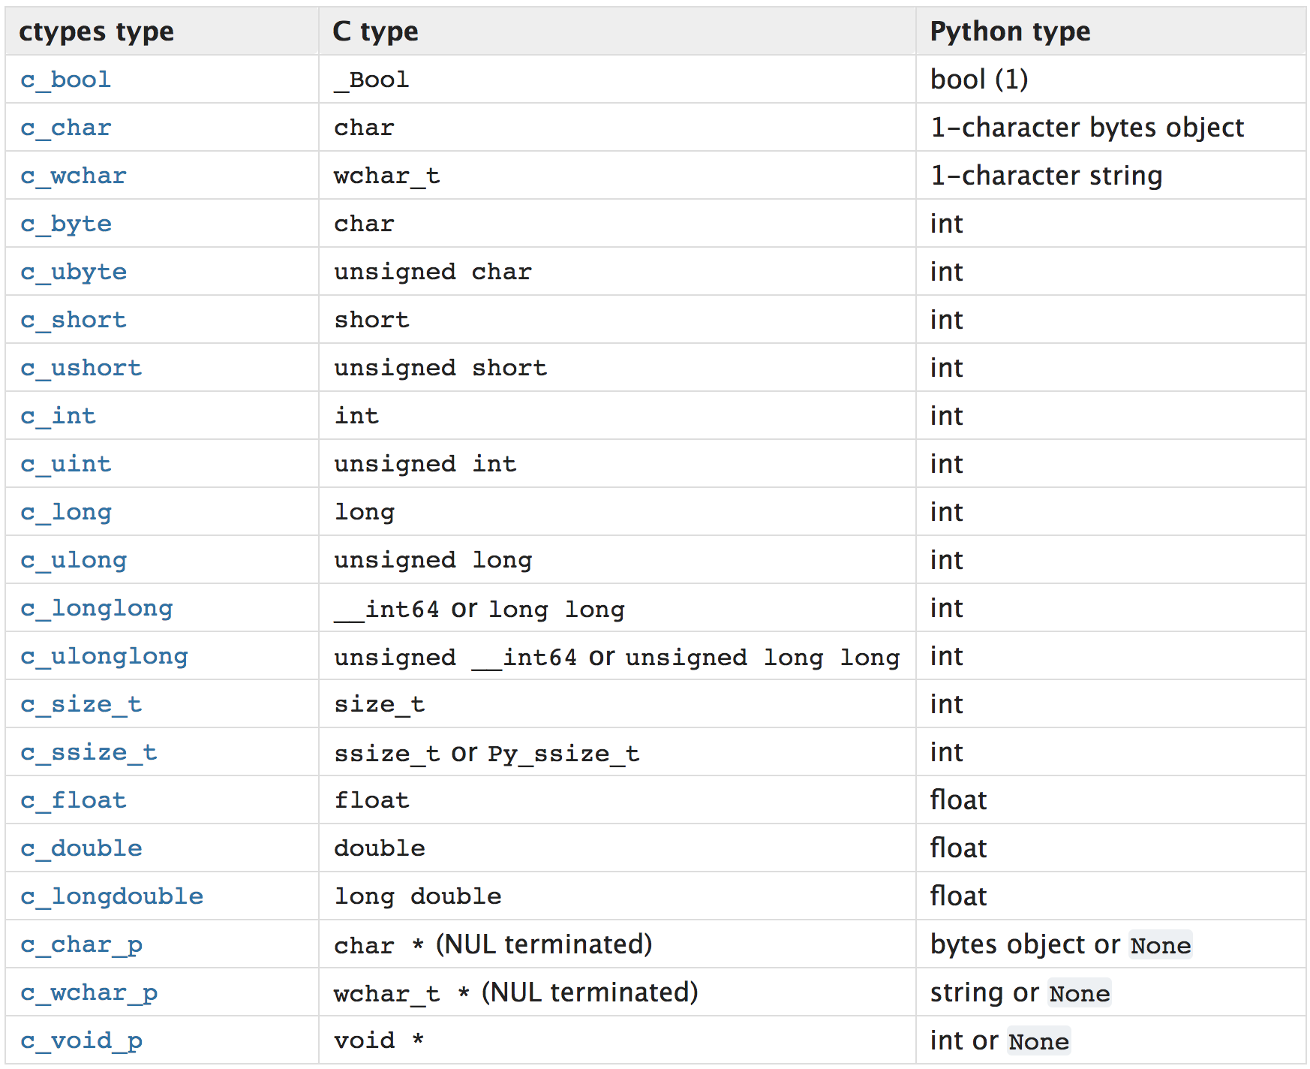Open the c_char_p link
The width and height of the screenshot is (1310, 1069).
click(x=81, y=944)
